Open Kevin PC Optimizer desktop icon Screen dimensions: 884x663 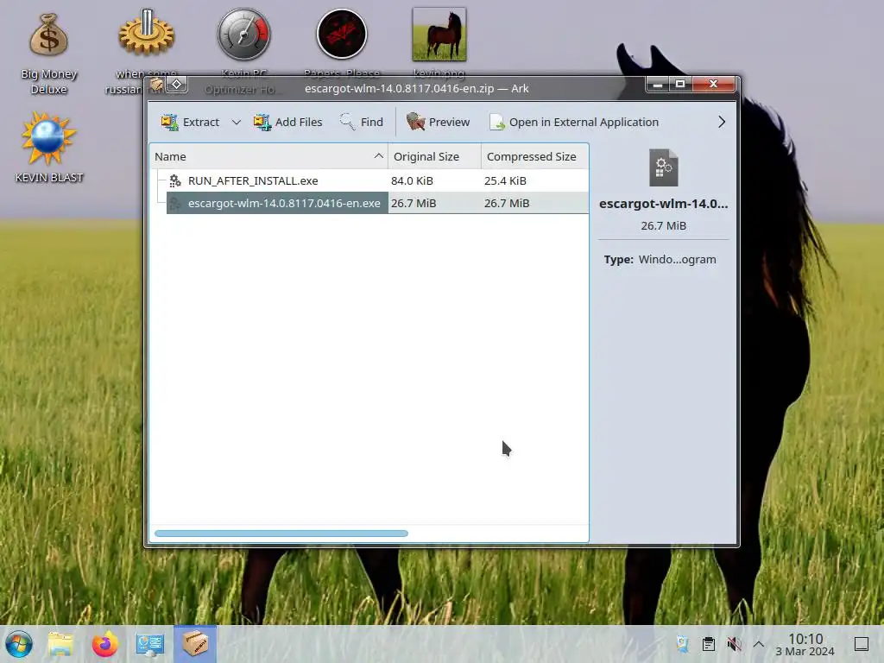coord(244,35)
